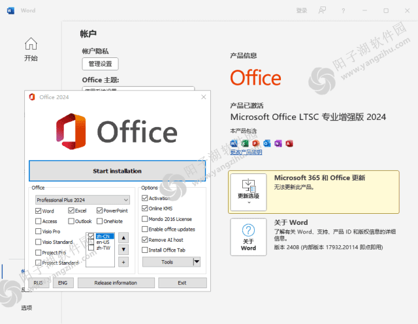Click the feedback person icon in title bar

322,10
